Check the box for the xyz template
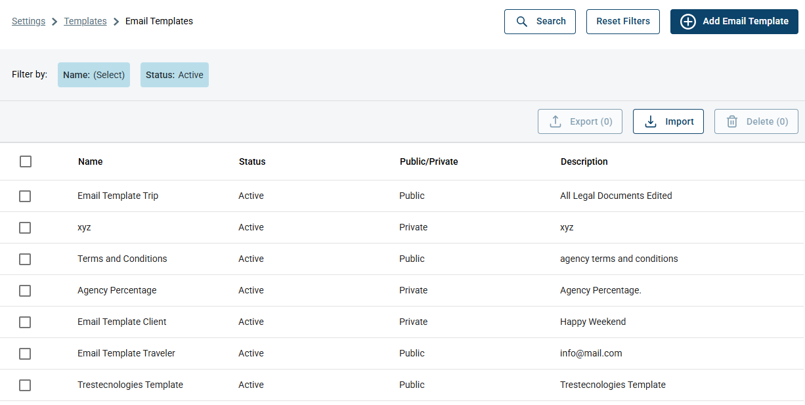This screenshot has width=805, height=405. (x=25, y=228)
